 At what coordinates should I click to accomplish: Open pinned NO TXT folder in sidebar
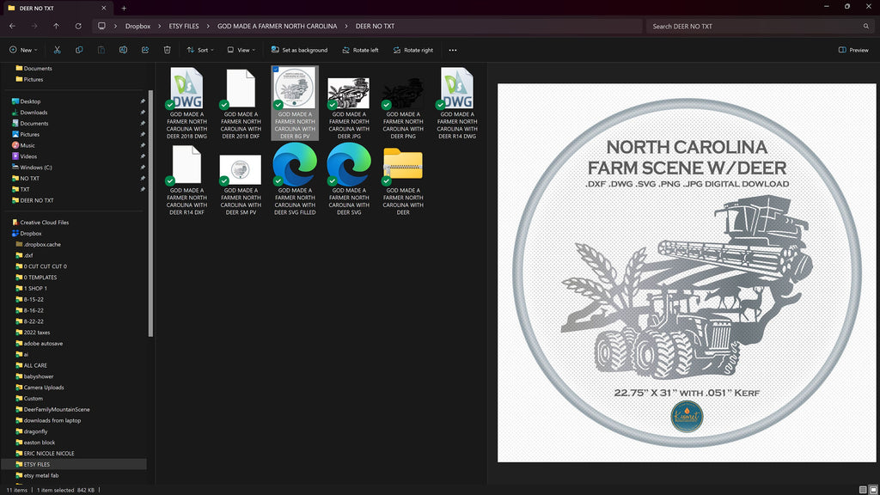(30, 179)
